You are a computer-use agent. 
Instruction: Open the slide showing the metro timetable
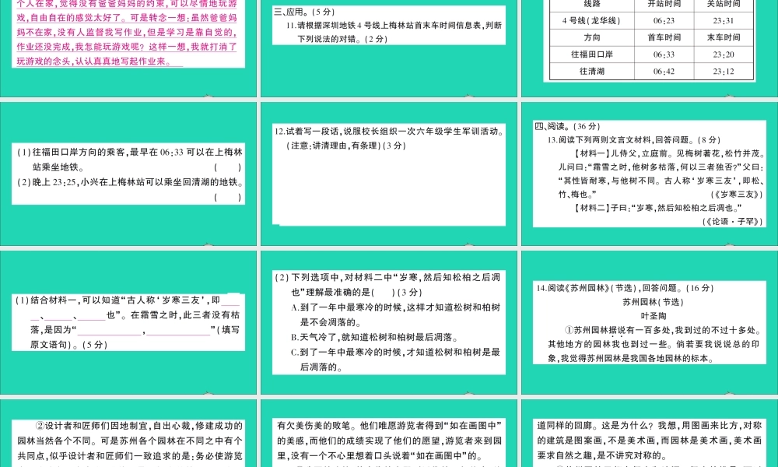click(650, 48)
